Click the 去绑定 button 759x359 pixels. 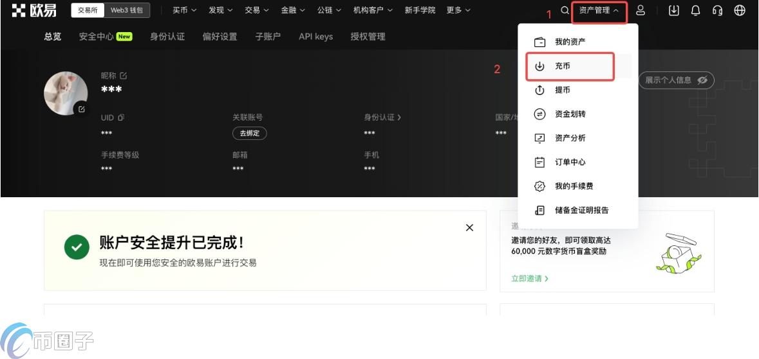coord(250,134)
